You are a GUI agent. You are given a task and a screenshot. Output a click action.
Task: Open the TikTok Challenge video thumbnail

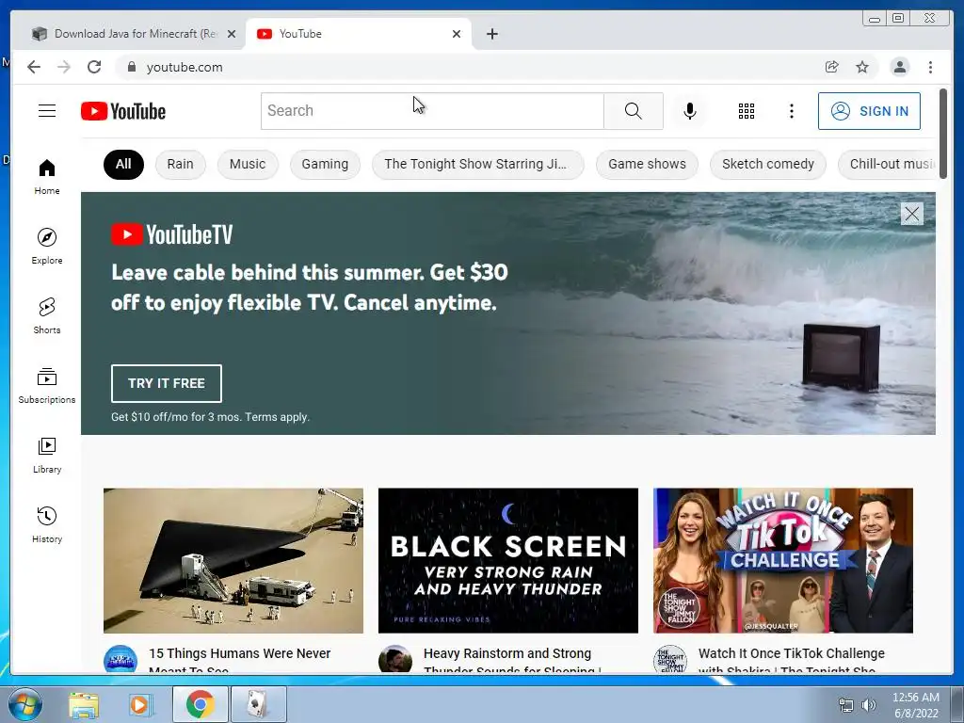pyautogui.click(x=782, y=560)
